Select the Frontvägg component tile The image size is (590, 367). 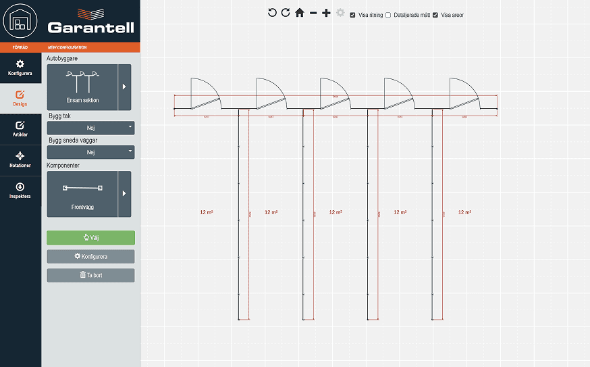point(82,194)
